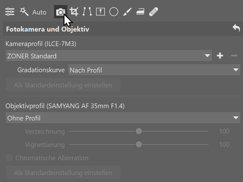
Task: Choose the line alignment tool
Action: click(87, 12)
